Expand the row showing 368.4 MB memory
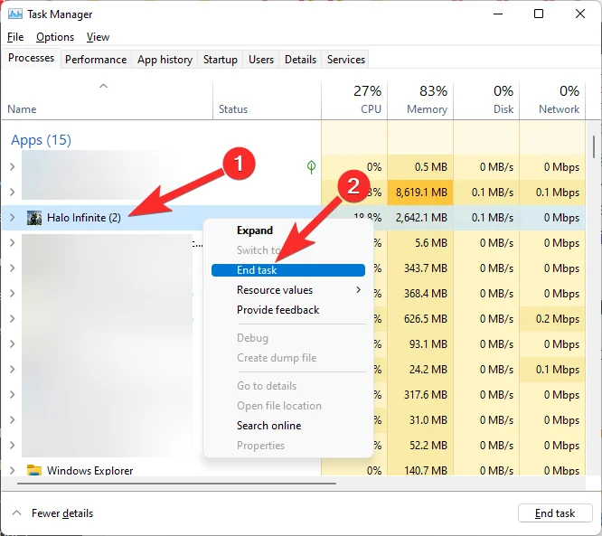This screenshot has width=602, height=536. click(13, 294)
